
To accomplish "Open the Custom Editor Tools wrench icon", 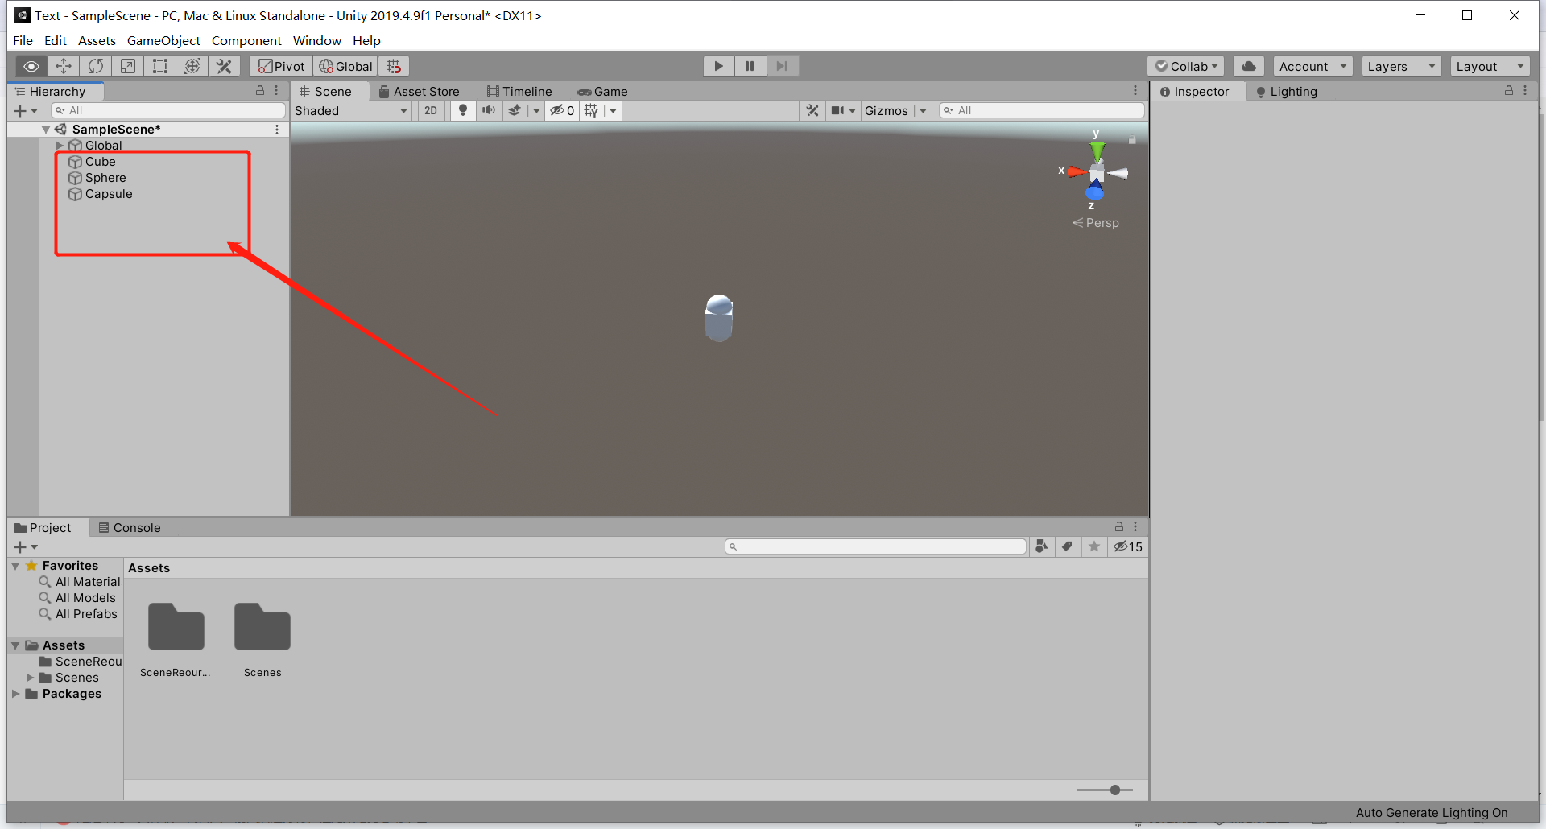I will tap(224, 66).
